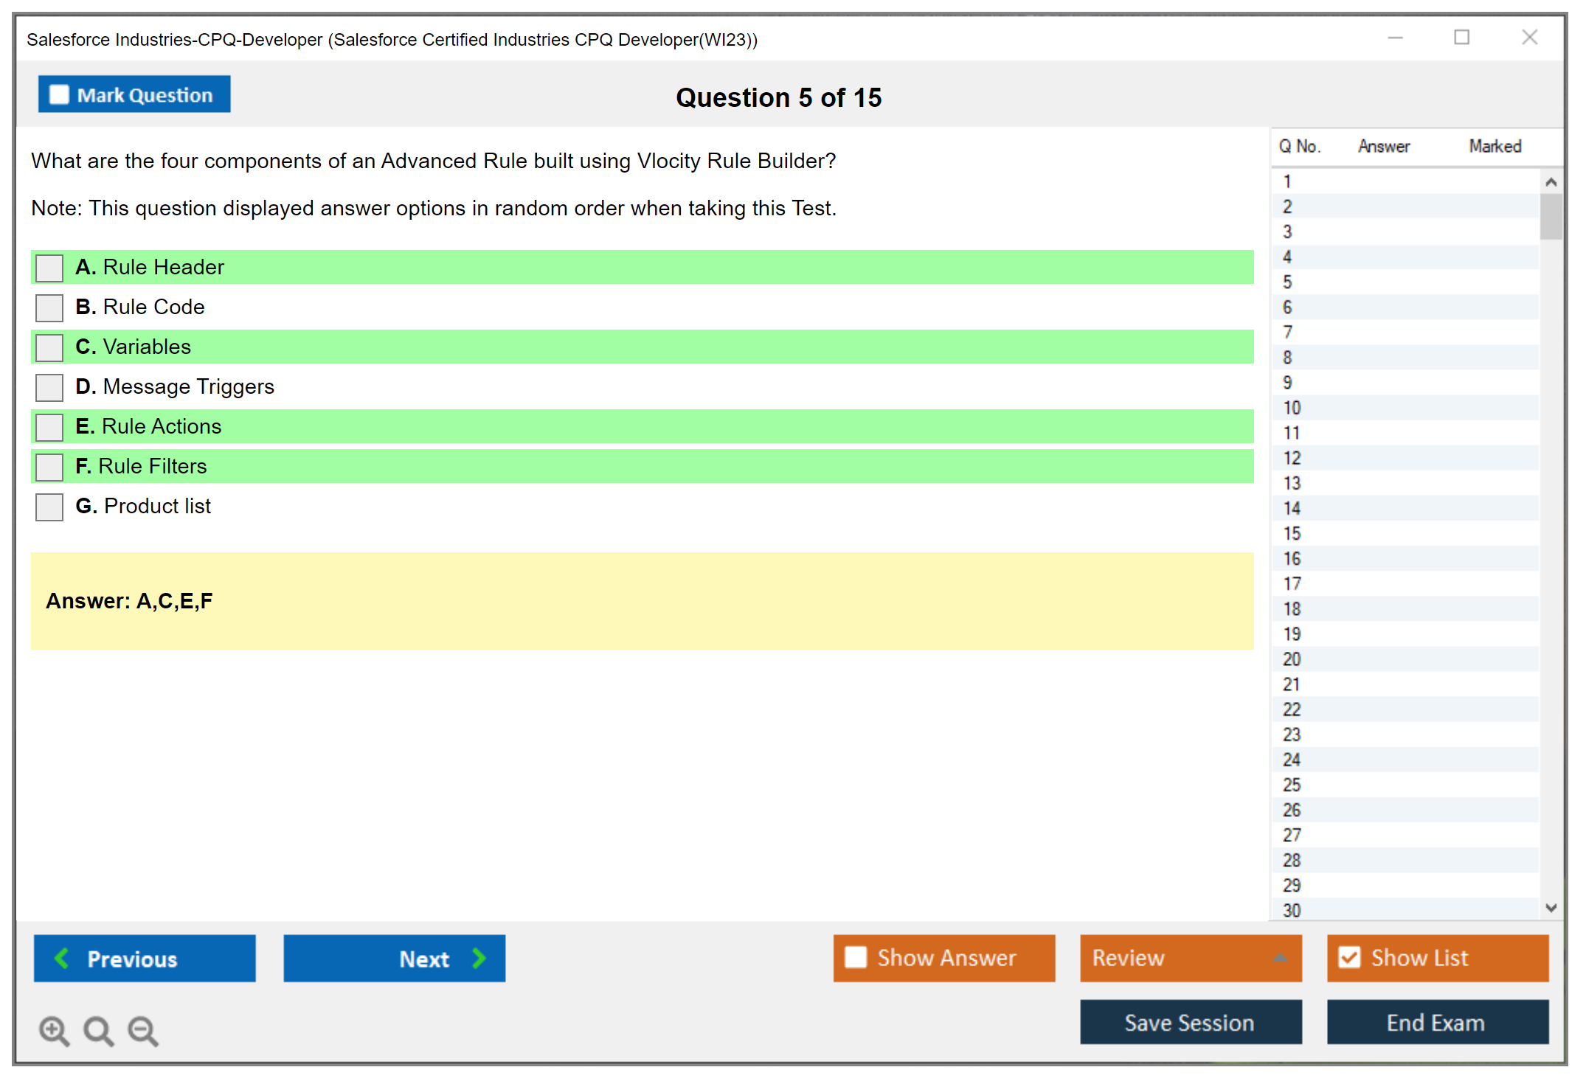Viewport: 1586px width, 1084px height.
Task: Click the Save Session button
Action: (x=1190, y=1022)
